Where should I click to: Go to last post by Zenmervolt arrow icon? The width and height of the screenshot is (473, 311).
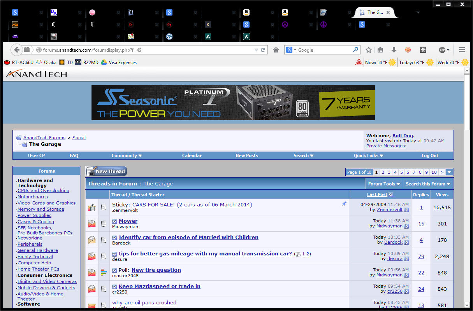(x=406, y=210)
